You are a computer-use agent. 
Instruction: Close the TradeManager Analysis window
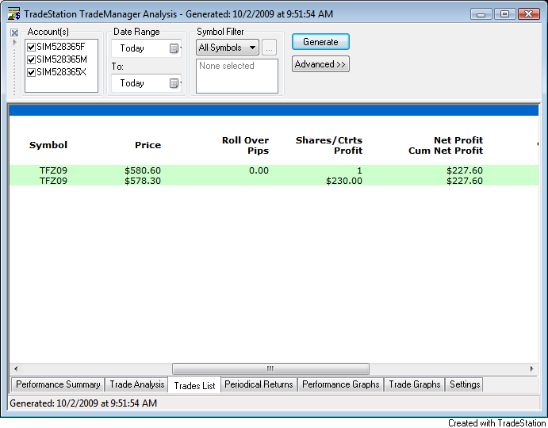pyautogui.click(x=529, y=14)
